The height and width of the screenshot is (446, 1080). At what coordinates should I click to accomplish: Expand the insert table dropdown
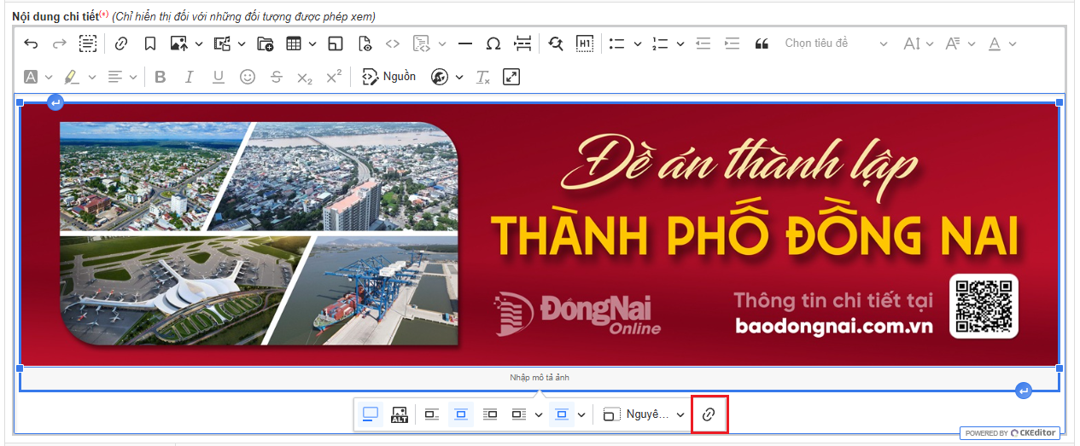point(312,43)
